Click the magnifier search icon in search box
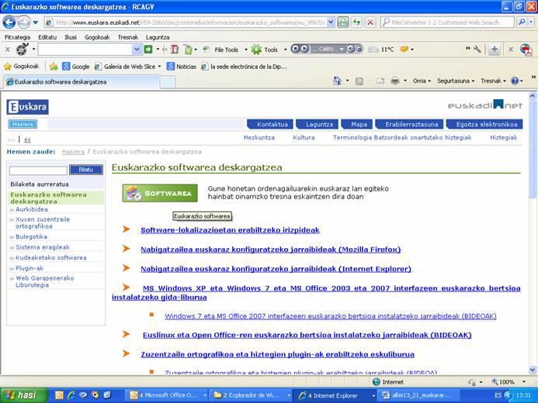538x403 pixels. [522, 22]
